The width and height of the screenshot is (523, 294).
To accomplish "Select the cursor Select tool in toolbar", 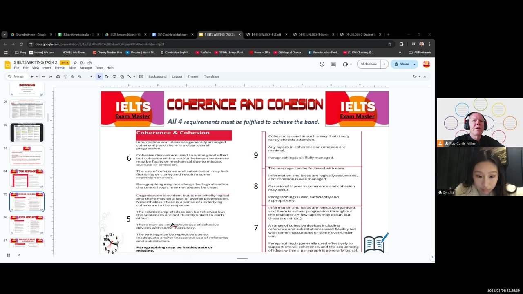I will point(99,76).
